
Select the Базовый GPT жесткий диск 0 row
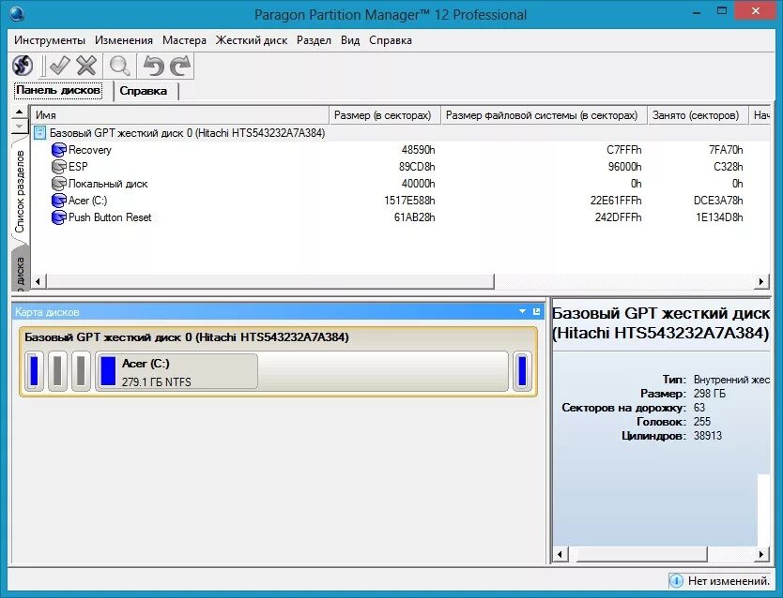click(400, 133)
